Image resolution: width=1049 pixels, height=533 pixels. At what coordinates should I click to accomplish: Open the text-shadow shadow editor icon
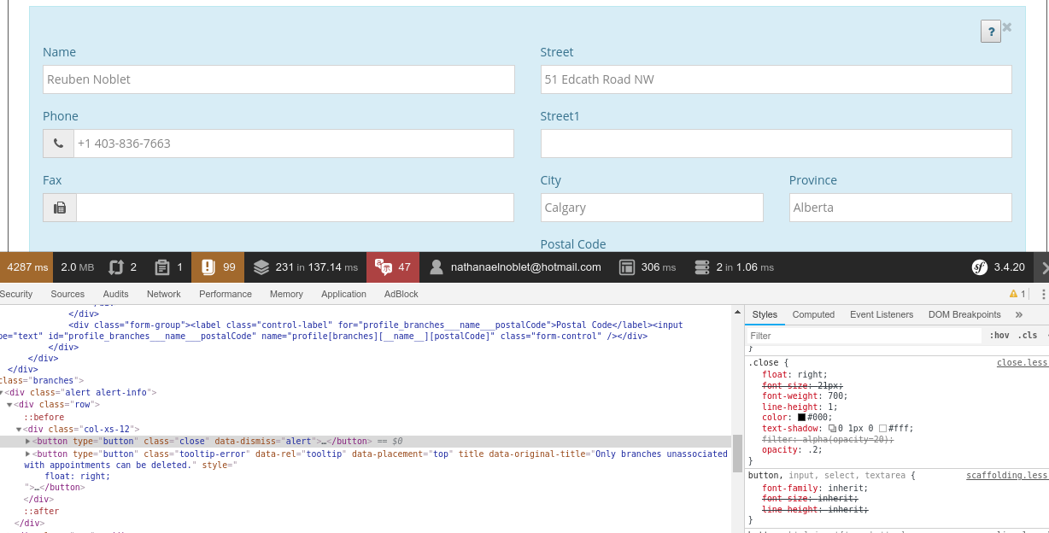click(832, 428)
